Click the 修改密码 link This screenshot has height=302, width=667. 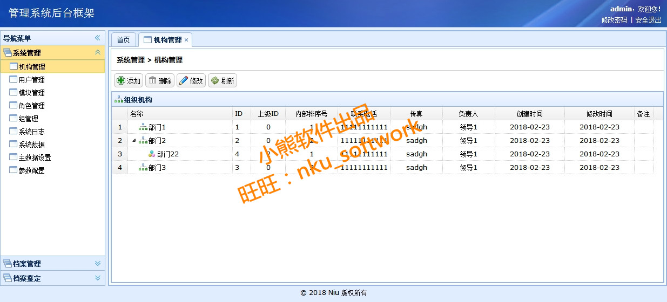614,20
